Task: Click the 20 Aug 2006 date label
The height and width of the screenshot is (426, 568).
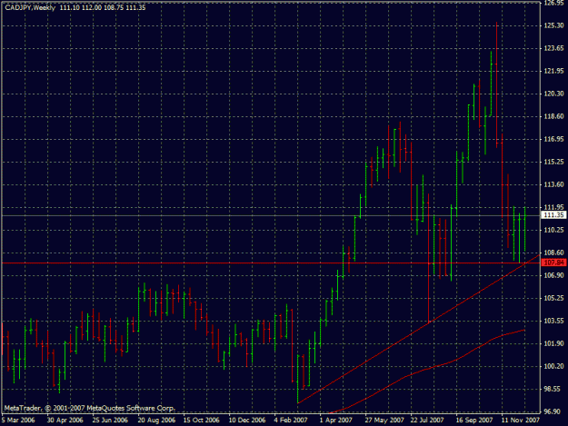Action: click(x=156, y=421)
